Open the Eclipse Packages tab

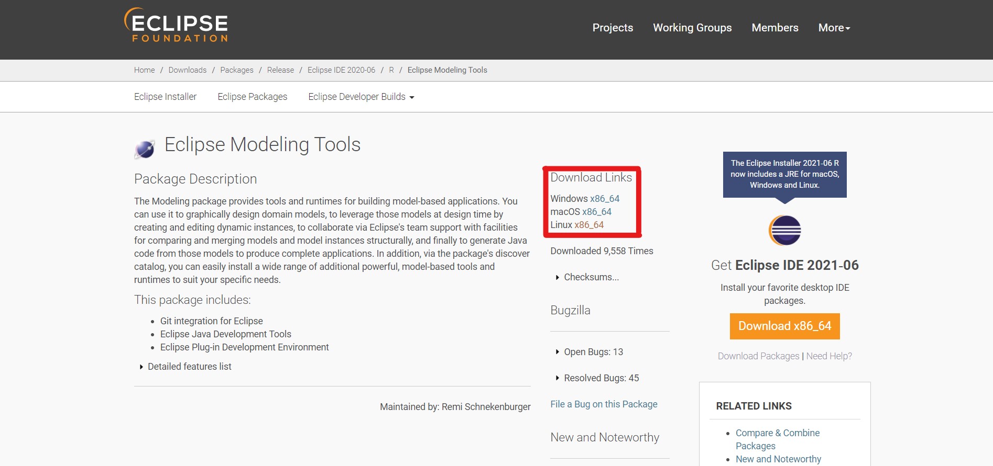coord(253,97)
